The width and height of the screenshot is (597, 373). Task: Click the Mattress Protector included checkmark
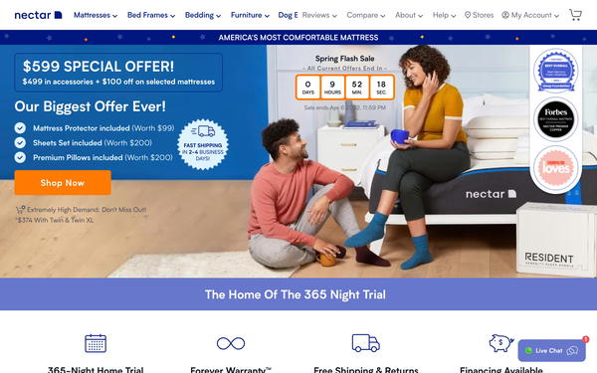[x=20, y=128]
